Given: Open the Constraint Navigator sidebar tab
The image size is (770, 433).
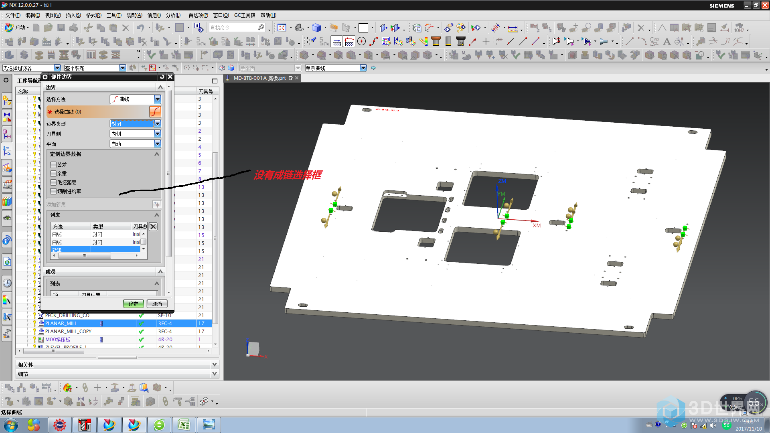Looking at the screenshot, I should point(7,117).
